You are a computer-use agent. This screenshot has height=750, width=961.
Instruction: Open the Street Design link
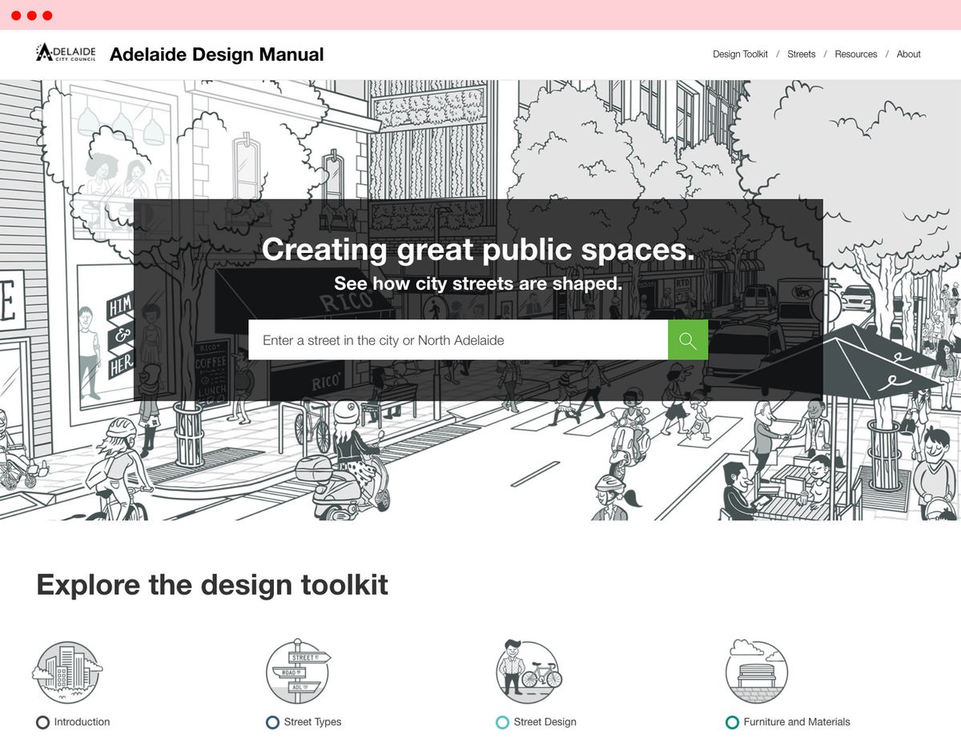[536, 722]
